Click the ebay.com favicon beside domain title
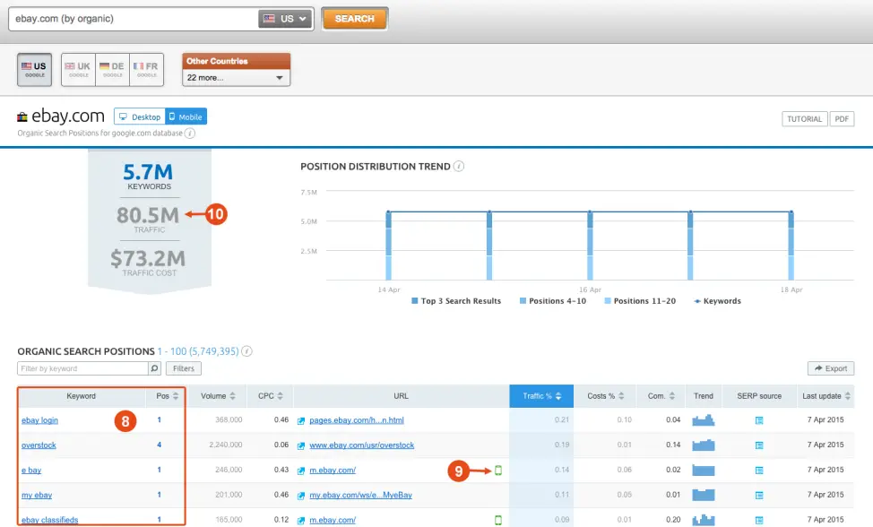The height and width of the screenshot is (527, 873). (x=22, y=117)
